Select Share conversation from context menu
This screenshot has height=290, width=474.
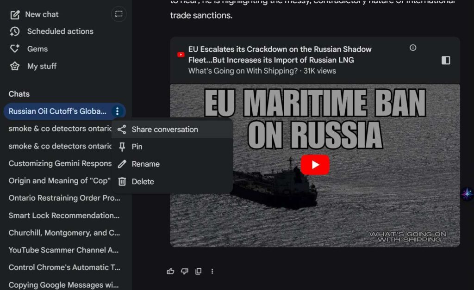pyautogui.click(x=164, y=130)
